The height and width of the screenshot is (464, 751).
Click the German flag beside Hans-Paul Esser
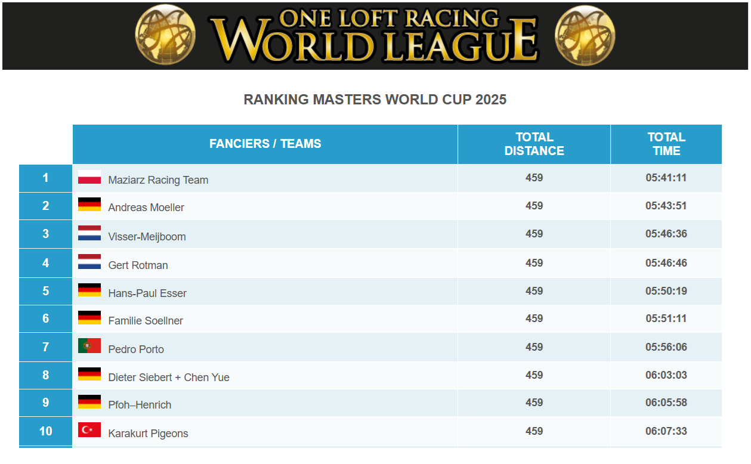coord(89,290)
